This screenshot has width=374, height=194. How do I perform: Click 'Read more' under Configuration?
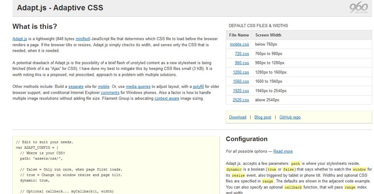click(x=283, y=151)
